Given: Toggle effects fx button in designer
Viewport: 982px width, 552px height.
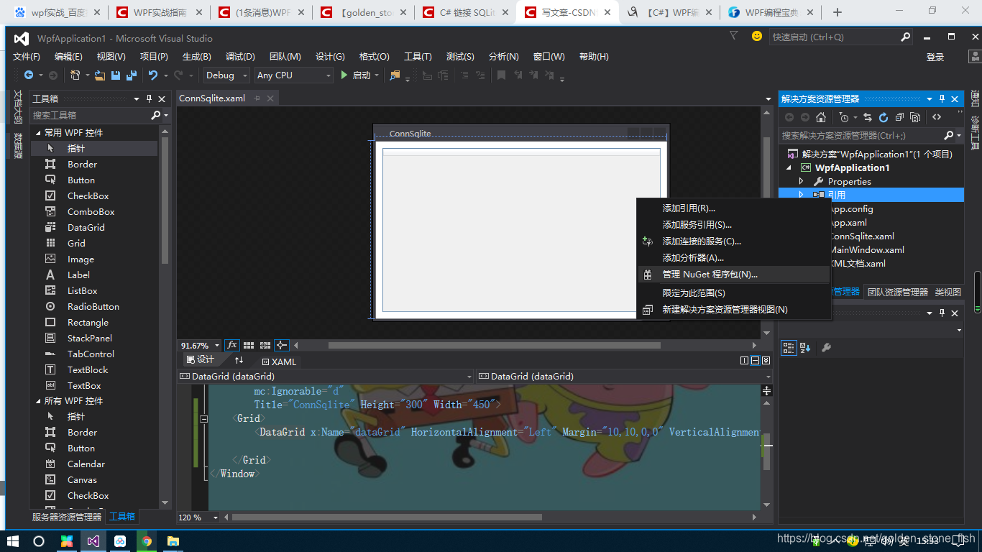Looking at the screenshot, I should (x=232, y=345).
